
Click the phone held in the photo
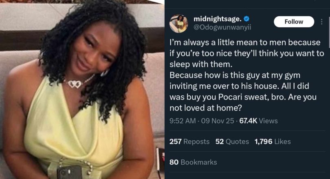71,172
